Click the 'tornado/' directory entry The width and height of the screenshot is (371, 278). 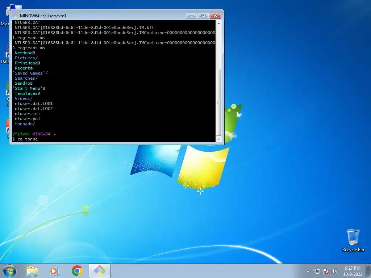click(x=25, y=124)
